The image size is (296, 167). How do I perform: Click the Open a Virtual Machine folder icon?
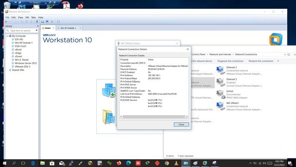pos(109,117)
